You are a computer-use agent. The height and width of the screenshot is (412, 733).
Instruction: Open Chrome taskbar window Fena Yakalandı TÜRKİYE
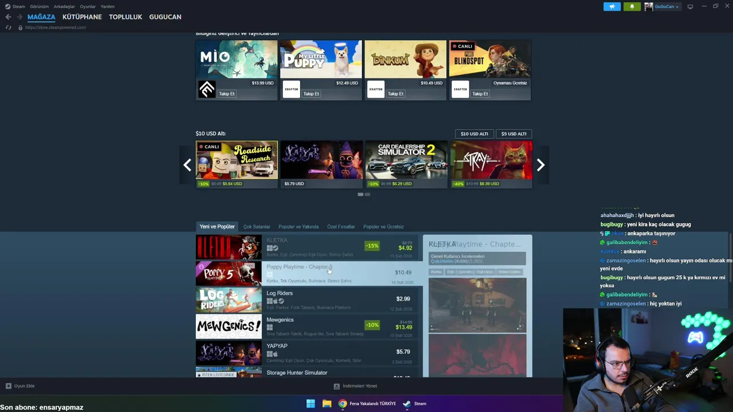click(366, 403)
